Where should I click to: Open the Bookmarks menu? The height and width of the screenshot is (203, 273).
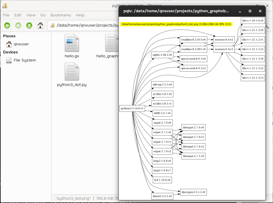click(x=61, y=15)
